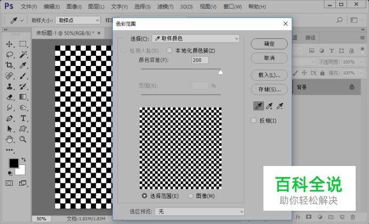
Task: Click the foreground black color swatch
Action: tap(14, 163)
